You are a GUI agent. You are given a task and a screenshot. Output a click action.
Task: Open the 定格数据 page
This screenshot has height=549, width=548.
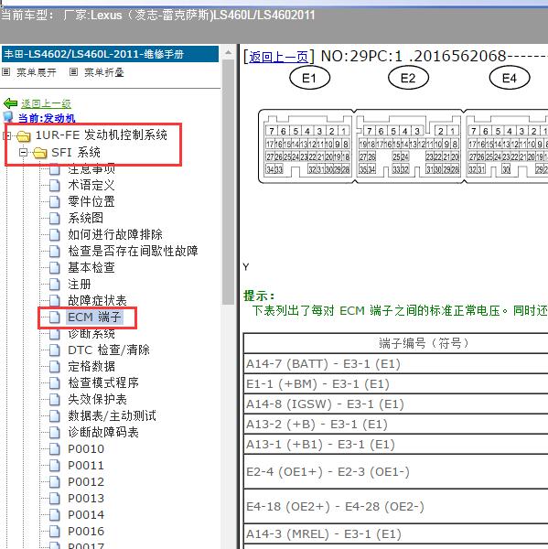(91, 367)
